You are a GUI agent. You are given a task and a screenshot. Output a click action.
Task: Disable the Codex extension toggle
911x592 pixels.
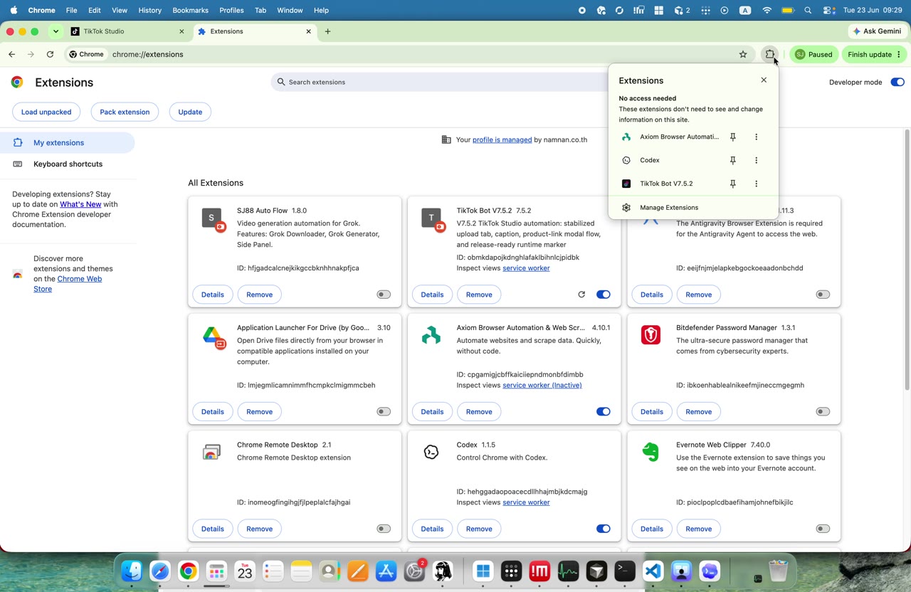pos(604,529)
